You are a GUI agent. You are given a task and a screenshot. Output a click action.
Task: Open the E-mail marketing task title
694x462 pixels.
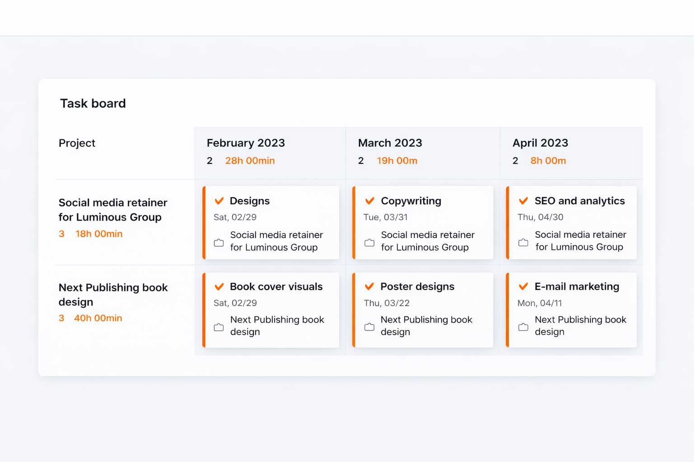577,286
